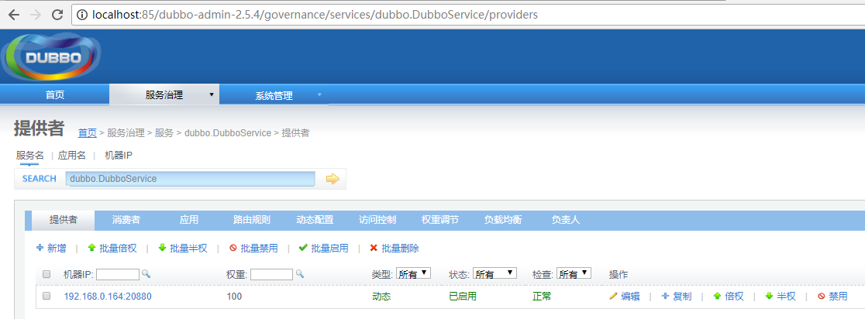865x319 pixels.
Task: Click the pencil icon for 编辑
Action: (613, 296)
